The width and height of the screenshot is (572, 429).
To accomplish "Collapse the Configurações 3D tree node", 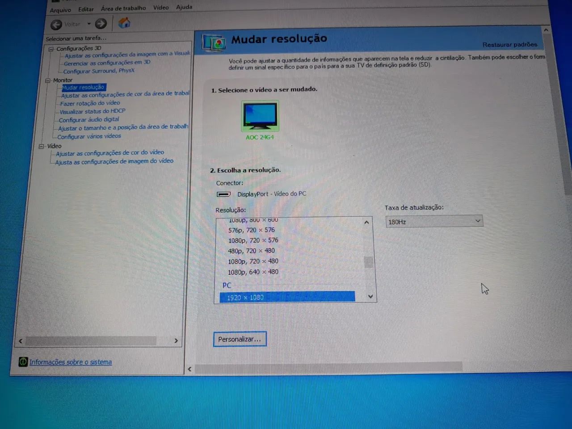I will click(x=51, y=49).
